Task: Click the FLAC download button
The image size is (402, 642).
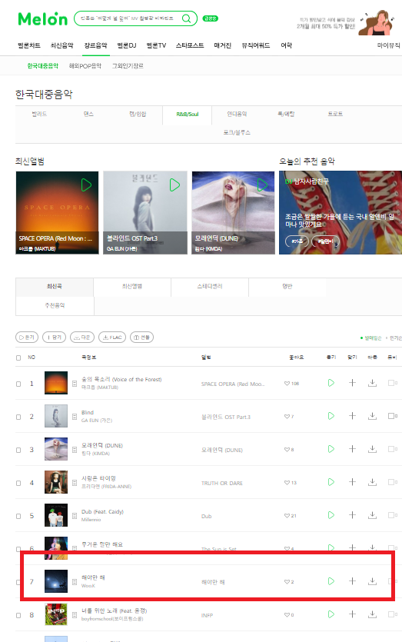Action: click(112, 338)
